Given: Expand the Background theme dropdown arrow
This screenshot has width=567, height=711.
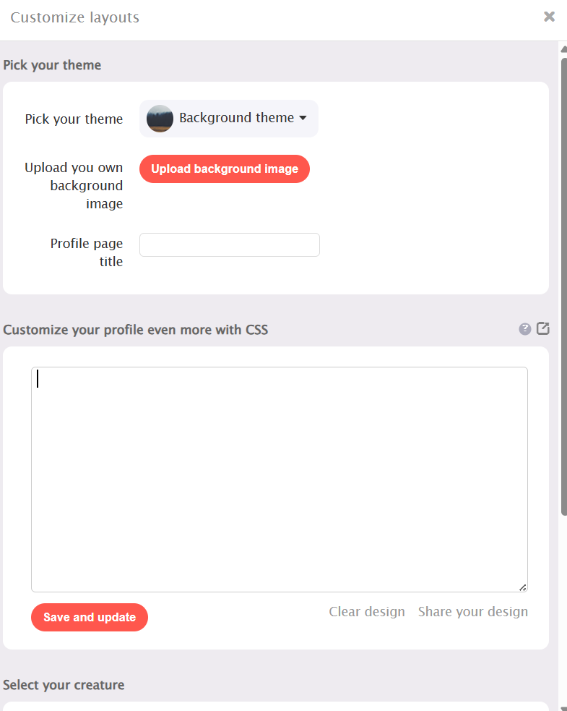Looking at the screenshot, I should 303,118.
